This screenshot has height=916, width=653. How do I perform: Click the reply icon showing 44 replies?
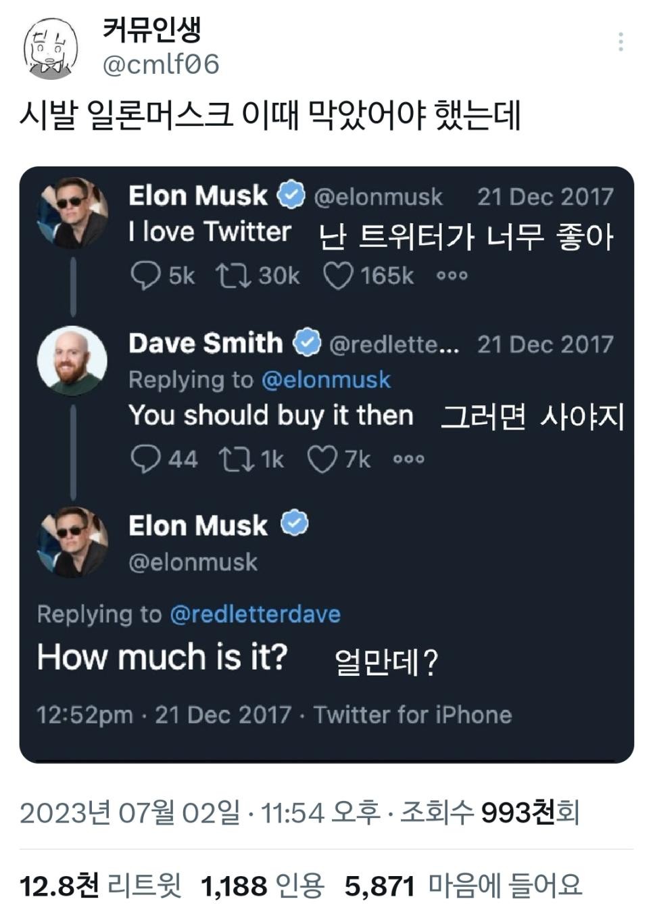(145, 459)
